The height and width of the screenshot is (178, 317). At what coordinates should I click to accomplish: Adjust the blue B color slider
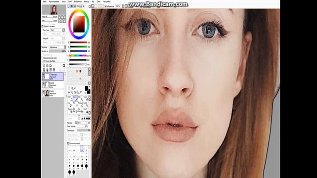[x=78, y=51]
